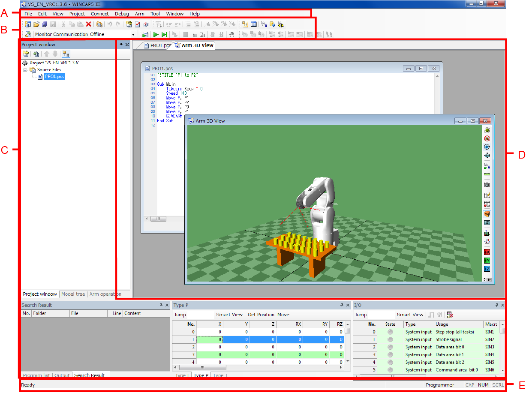Click the home view icon in 3D toolbar
The width and height of the screenshot is (526, 393).
coord(487,242)
